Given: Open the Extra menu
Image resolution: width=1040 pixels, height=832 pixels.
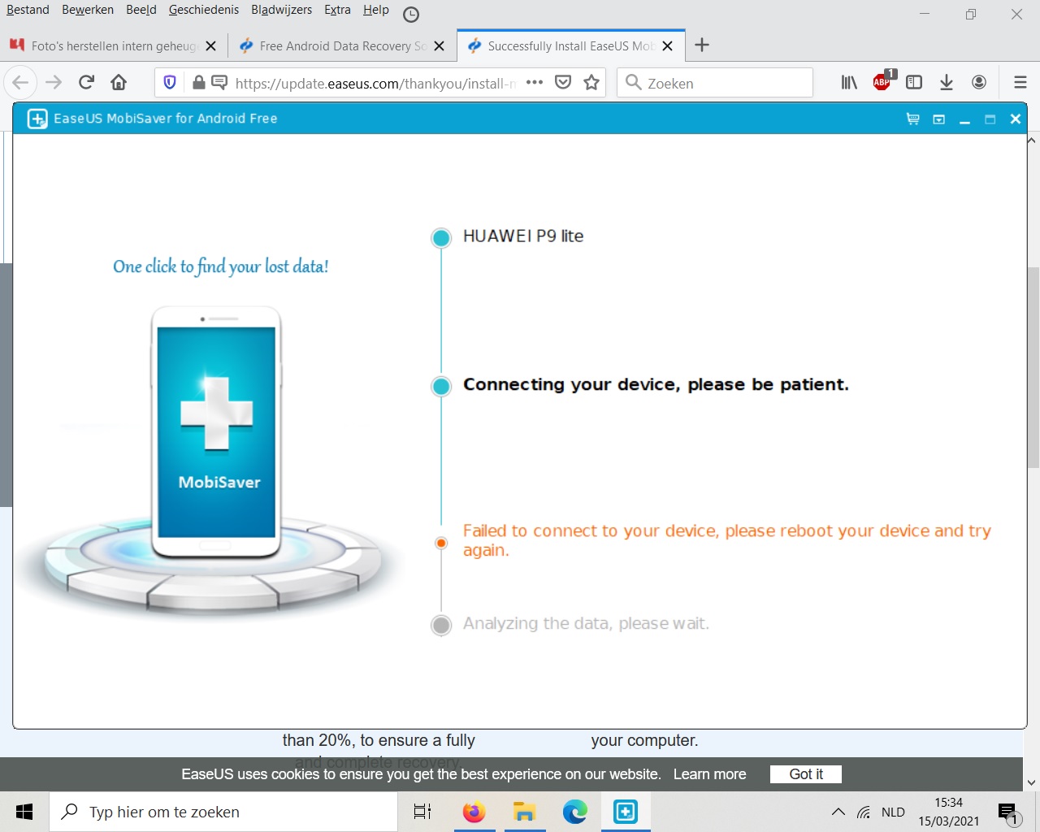Looking at the screenshot, I should click(337, 10).
